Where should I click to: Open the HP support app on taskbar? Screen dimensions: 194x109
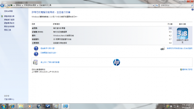pyautogui.click(x=39, y=106)
